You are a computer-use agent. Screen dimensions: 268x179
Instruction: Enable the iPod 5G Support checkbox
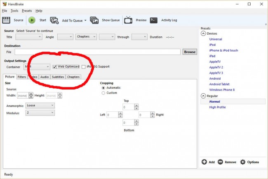[83, 67]
